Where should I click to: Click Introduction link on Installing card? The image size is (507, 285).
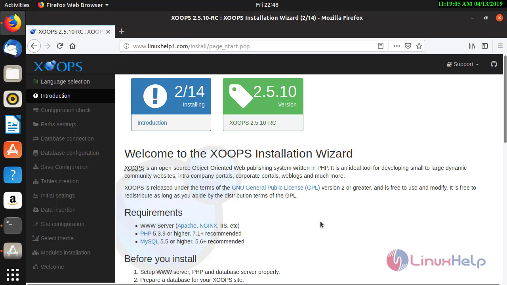click(152, 123)
